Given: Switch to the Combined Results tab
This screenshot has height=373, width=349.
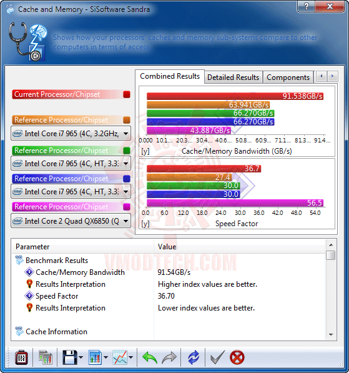Looking at the screenshot, I should [x=170, y=76].
